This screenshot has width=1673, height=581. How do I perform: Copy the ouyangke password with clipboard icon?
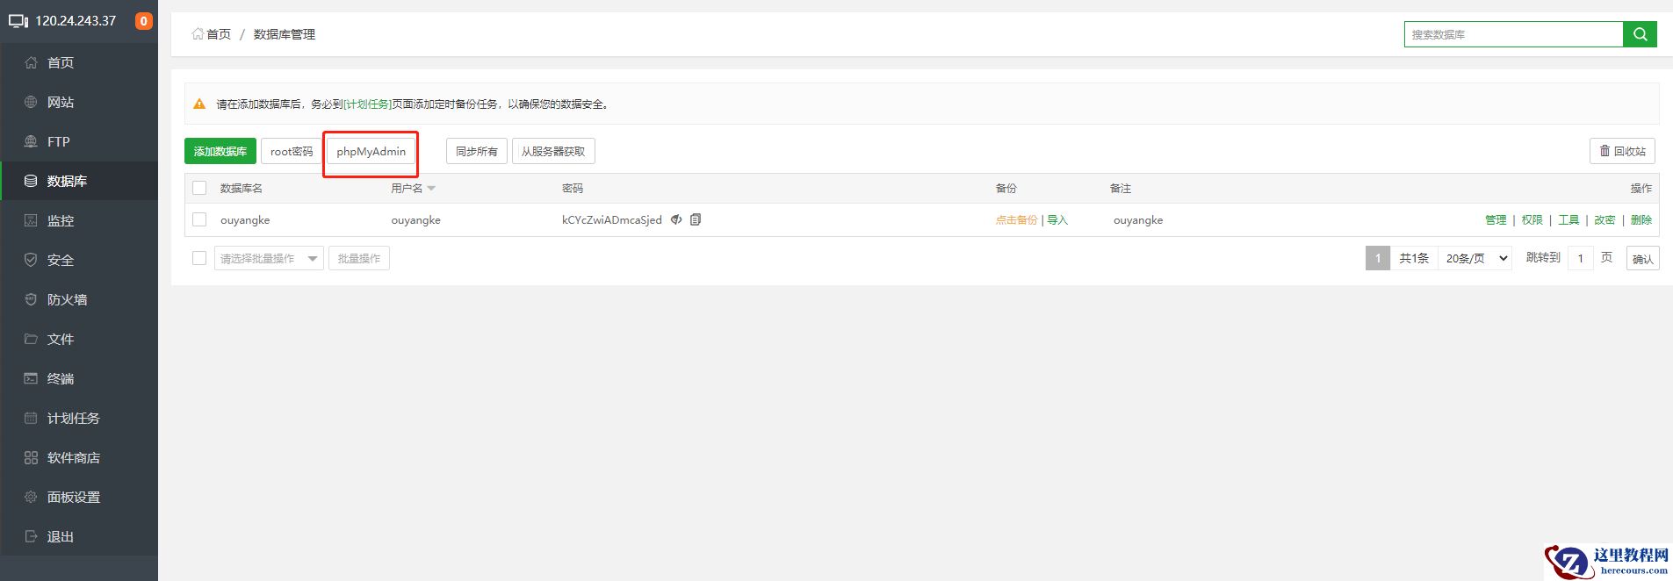pos(696,219)
